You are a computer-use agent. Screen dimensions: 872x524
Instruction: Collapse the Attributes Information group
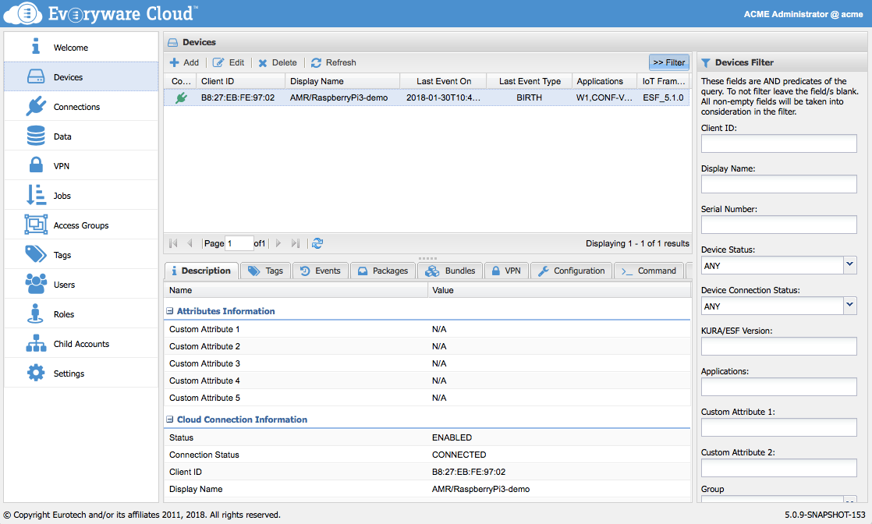[169, 311]
